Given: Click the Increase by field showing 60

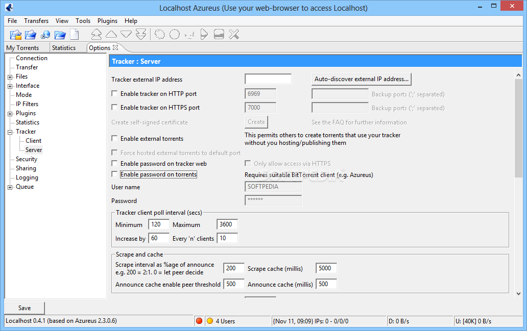Looking at the screenshot, I should click(x=159, y=238).
